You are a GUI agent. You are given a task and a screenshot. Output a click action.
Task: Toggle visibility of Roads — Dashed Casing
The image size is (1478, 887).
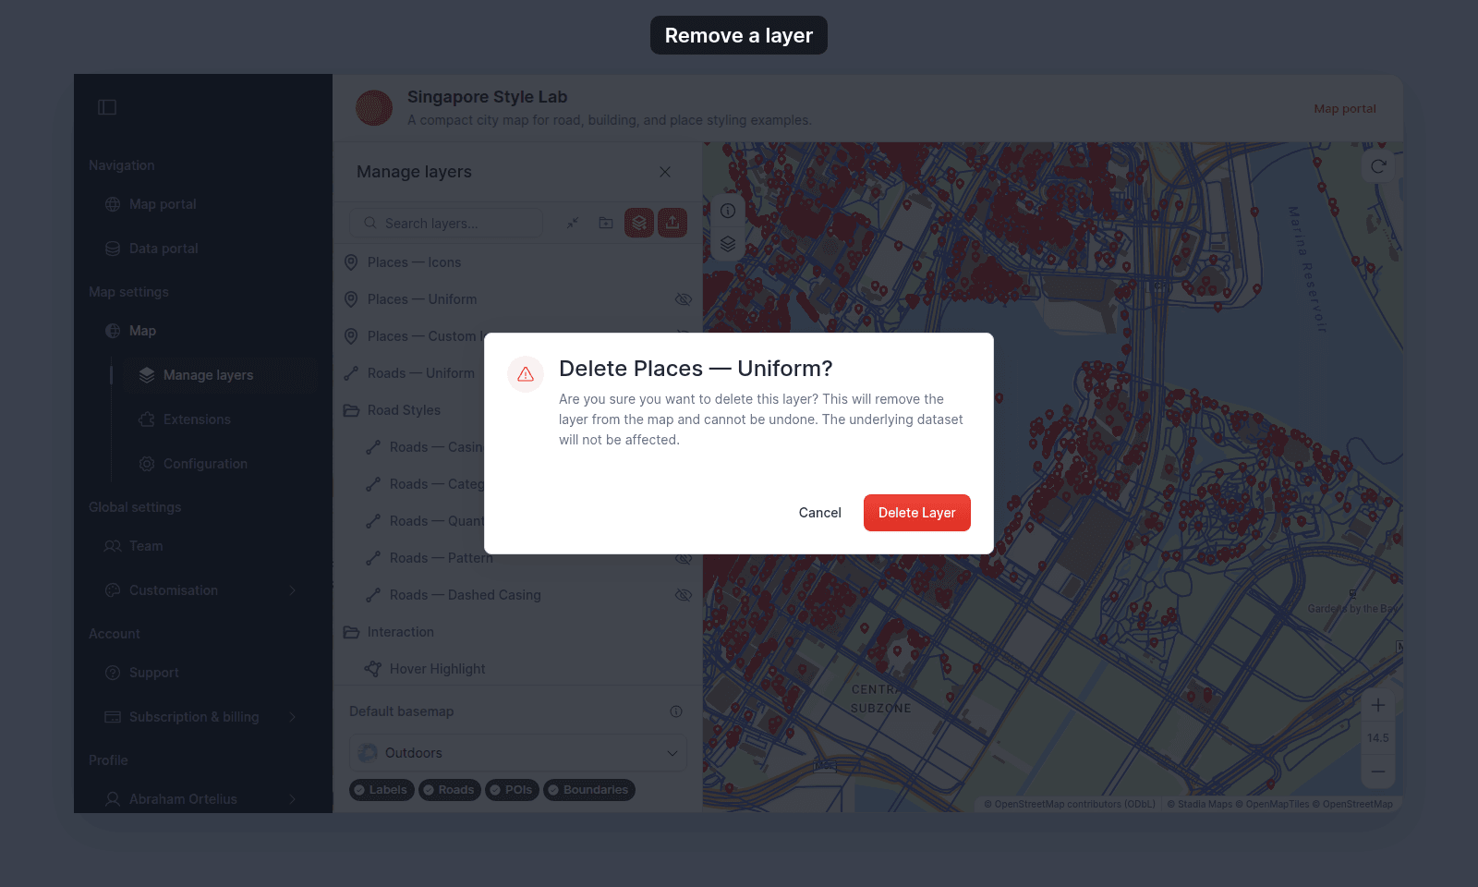(684, 595)
